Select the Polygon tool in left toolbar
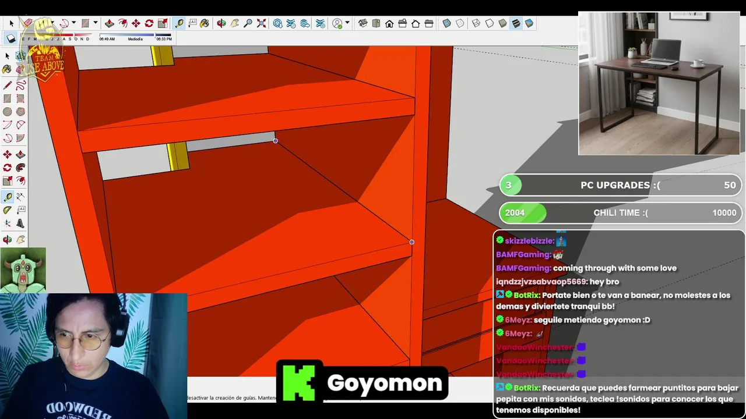 point(20,111)
